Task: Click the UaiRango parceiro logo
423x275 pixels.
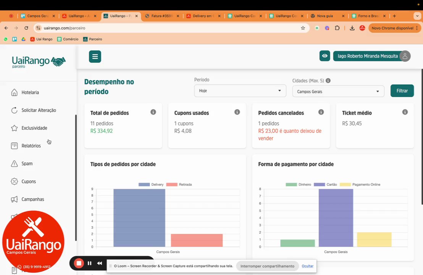Action: coord(39,62)
